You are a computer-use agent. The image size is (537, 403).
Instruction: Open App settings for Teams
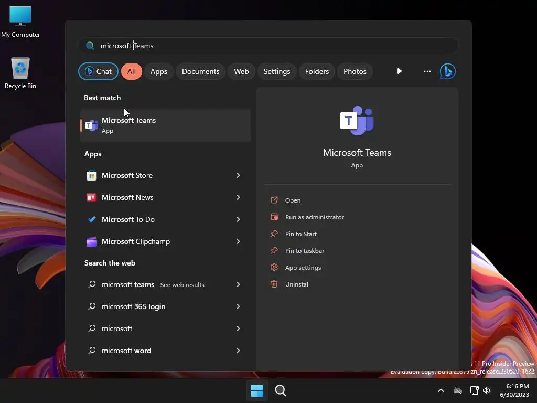(x=303, y=268)
